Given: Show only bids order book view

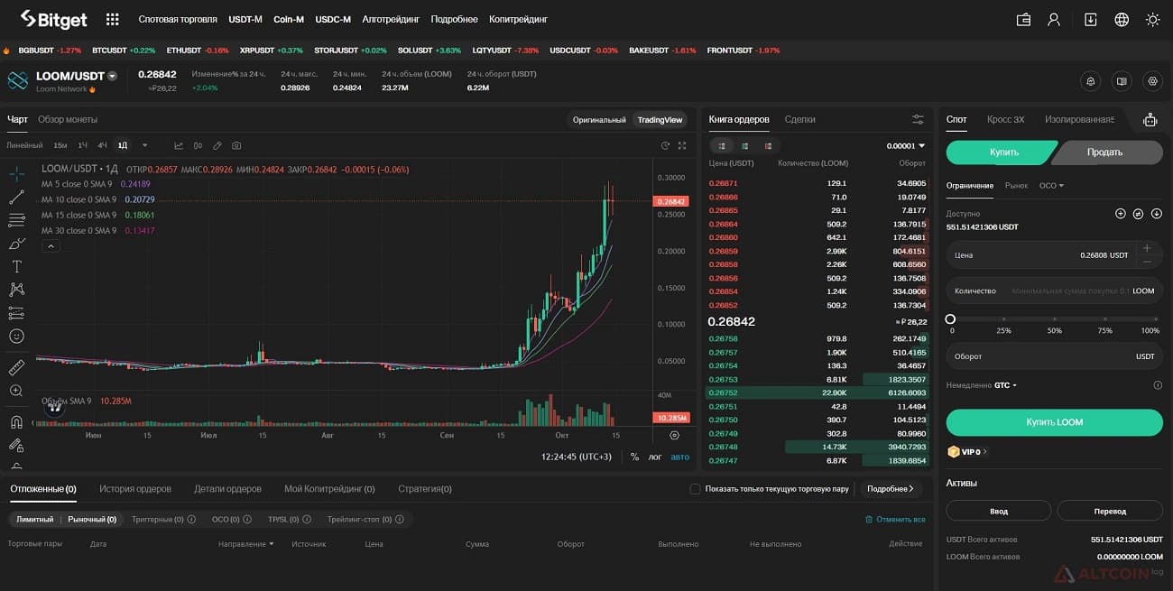Looking at the screenshot, I should (745, 145).
